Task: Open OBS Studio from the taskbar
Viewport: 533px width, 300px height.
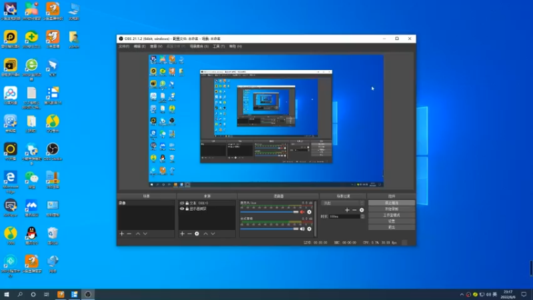Action: point(88,294)
